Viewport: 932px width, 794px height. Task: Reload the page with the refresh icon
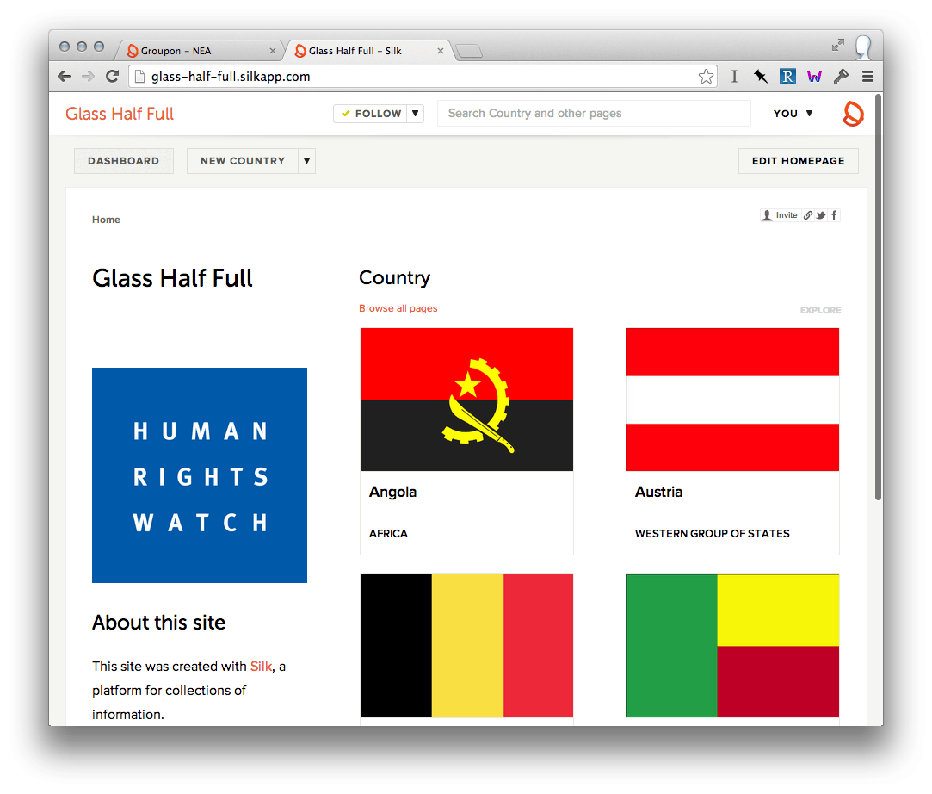click(x=113, y=76)
